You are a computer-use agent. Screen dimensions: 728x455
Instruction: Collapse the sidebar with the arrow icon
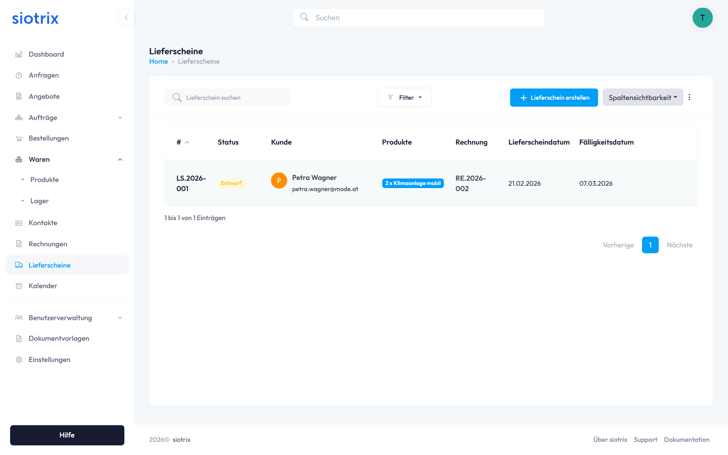coord(126,18)
